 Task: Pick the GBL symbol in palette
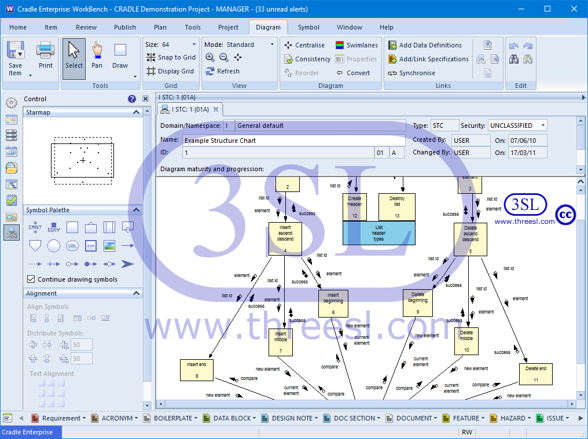click(72, 246)
